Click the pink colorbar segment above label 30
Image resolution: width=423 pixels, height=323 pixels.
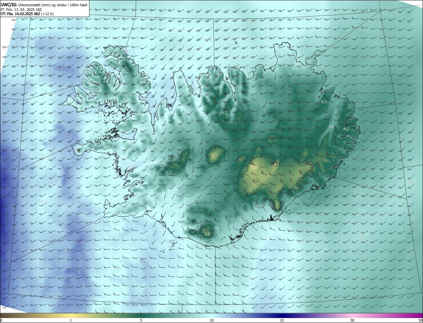coord(352,315)
